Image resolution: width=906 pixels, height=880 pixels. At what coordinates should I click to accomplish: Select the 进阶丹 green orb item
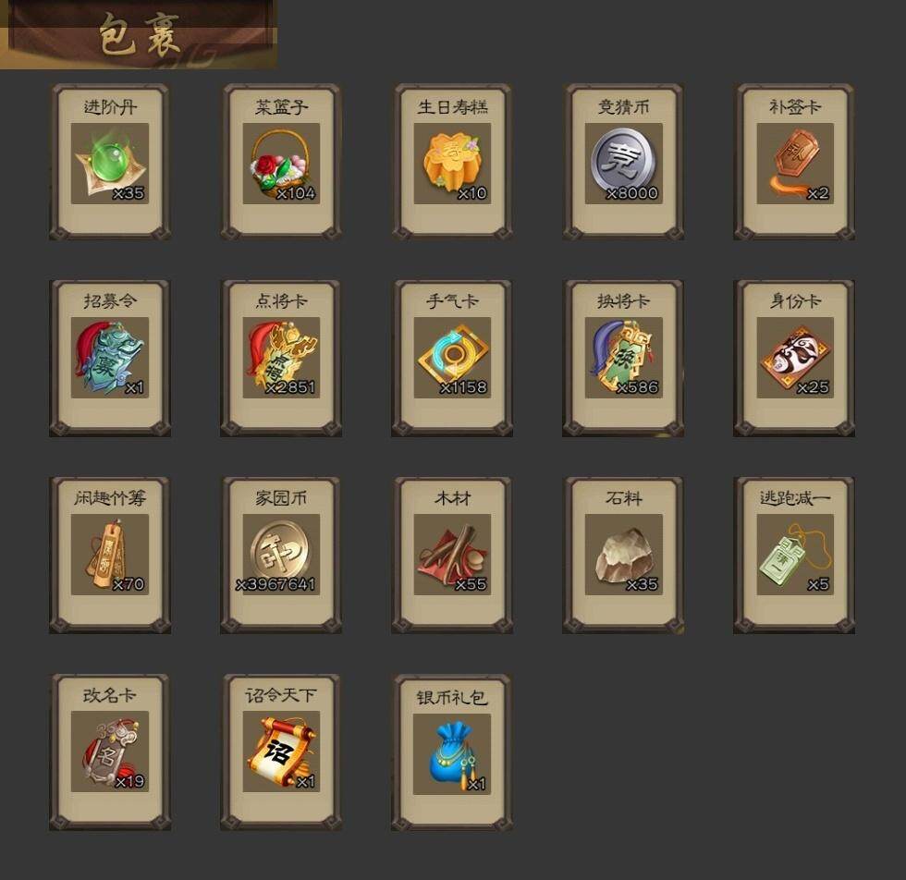(110, 164)
